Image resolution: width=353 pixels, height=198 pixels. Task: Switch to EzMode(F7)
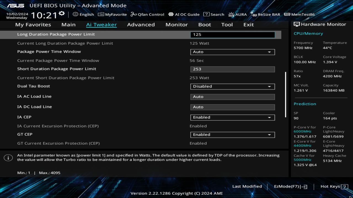coord(290,186)
